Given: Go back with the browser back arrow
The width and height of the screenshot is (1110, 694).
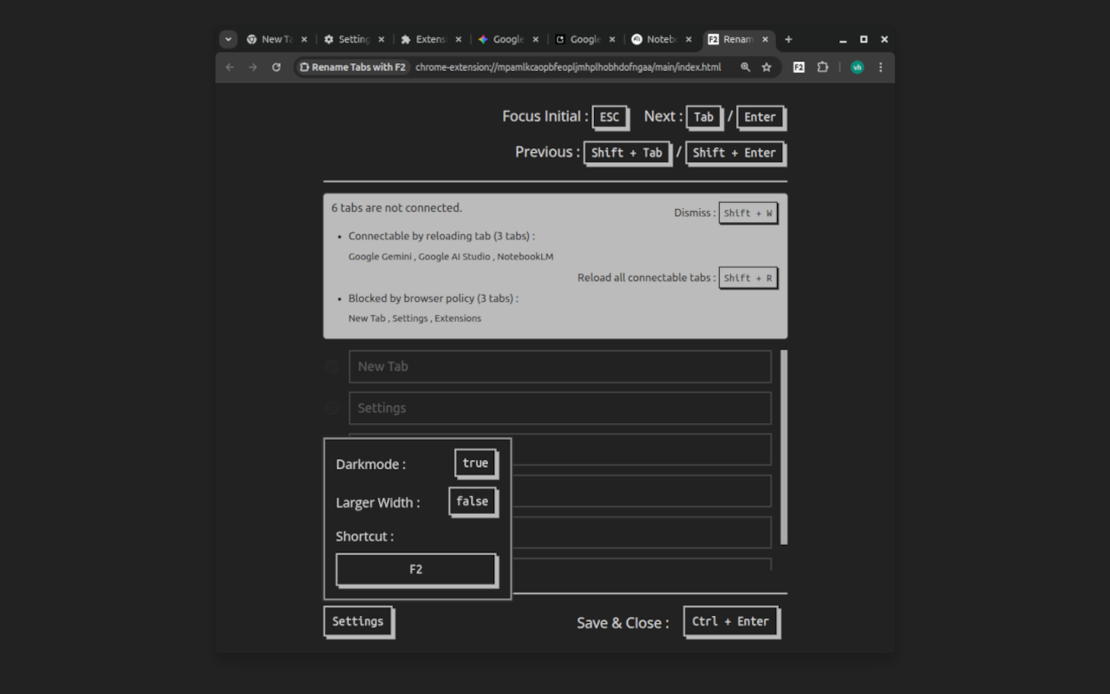Looking at the screenshot, I should point(230,67).
